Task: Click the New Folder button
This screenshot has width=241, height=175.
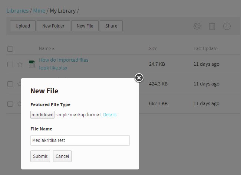Action: point(53,26)
